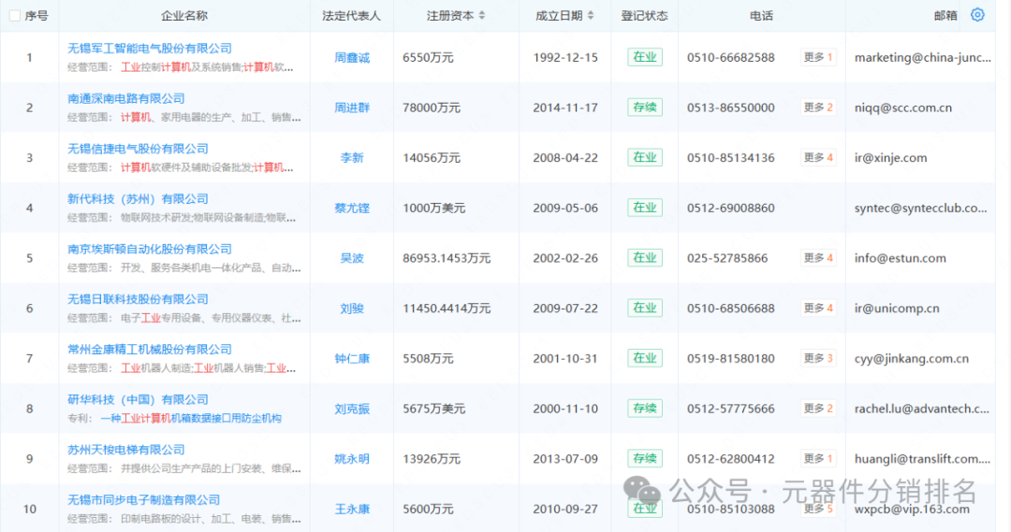This screenshot has width=1011, height=532.
Task: Expand 更多 1 phones for 0512-62800412
Action: point(818,459)
